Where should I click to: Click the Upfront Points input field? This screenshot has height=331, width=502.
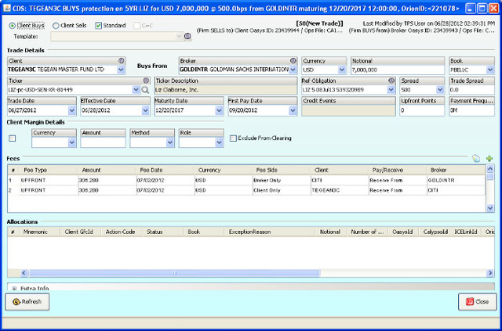pos(422,110)
